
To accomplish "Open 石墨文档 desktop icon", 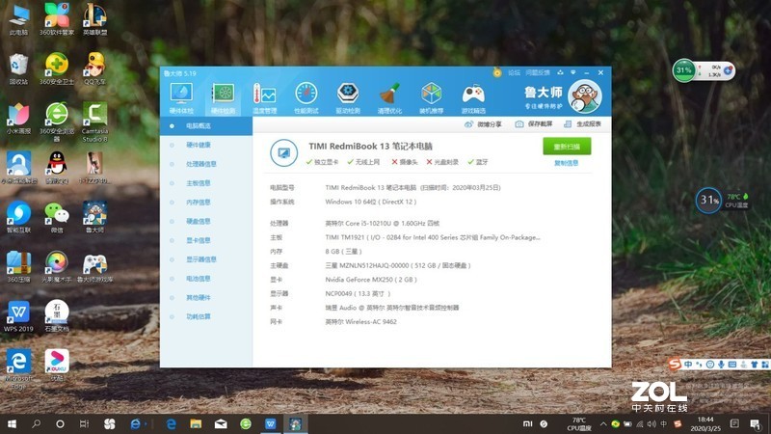I will (57, 316).
